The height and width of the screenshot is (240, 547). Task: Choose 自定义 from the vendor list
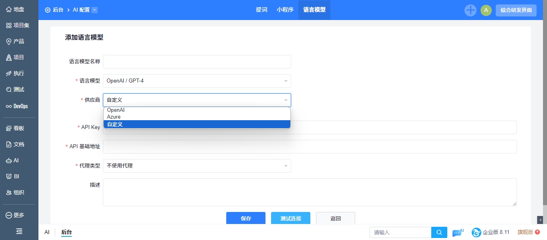coord(197,124)
